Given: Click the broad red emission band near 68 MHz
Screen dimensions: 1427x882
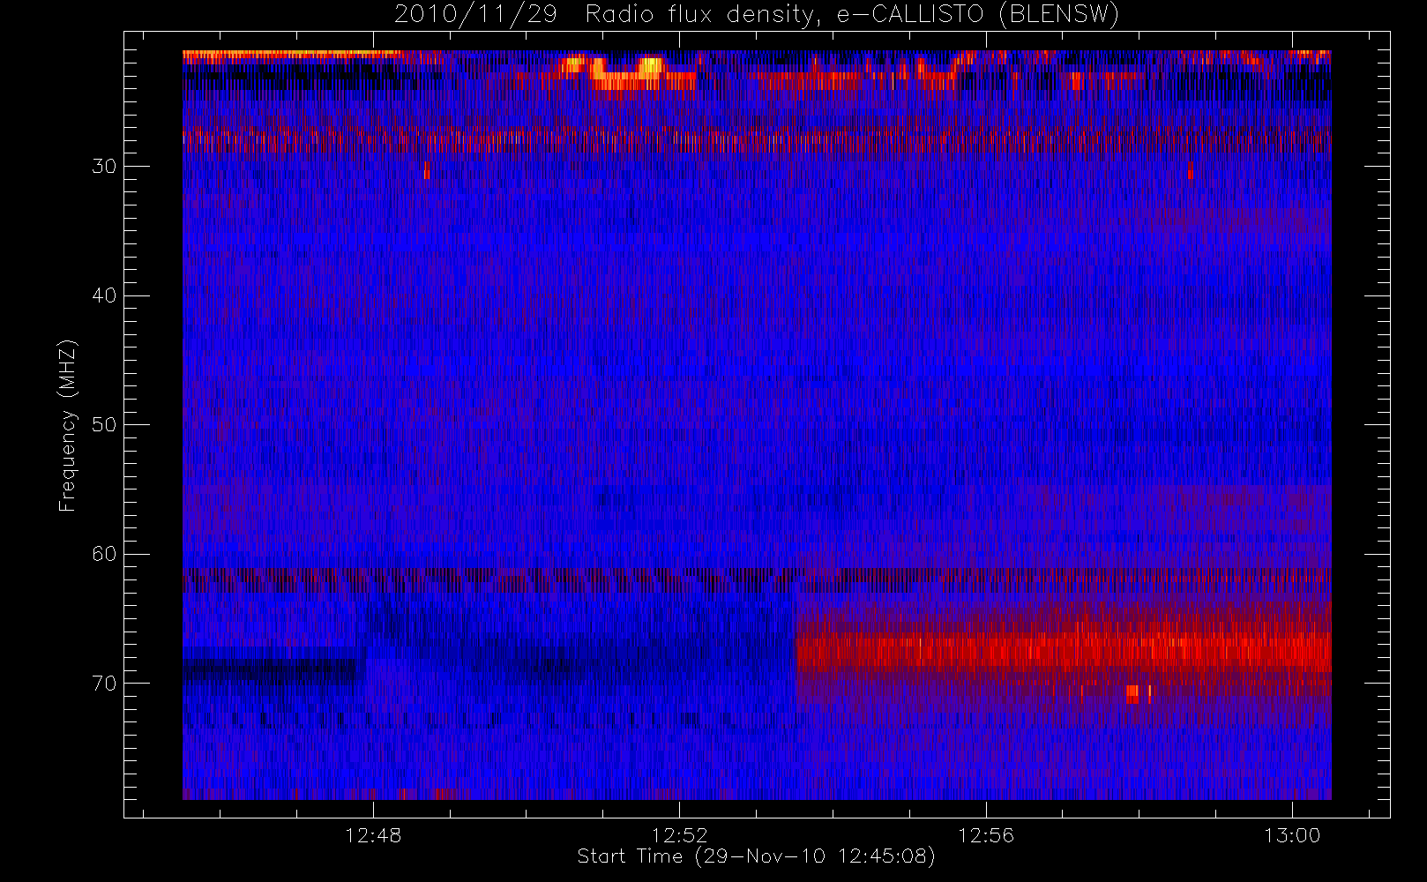Looking at the screenshot, I should click(1064, 651).
